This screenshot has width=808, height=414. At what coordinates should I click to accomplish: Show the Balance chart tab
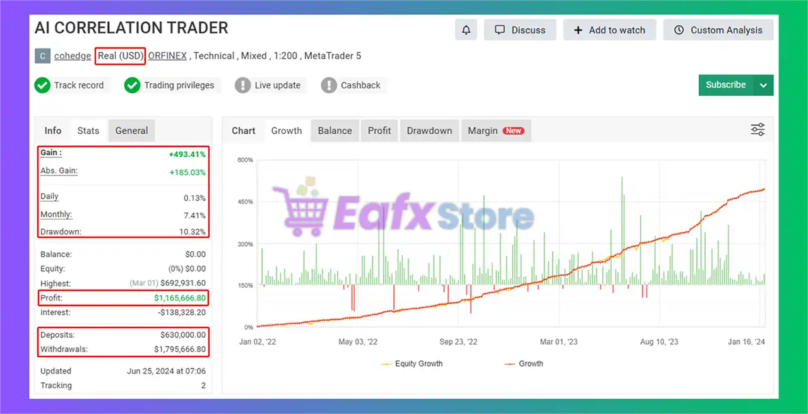click(335, 131)
